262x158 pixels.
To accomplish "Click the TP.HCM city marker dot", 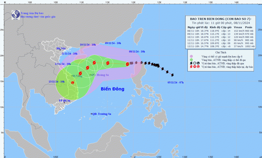I will pyautogui.click(x=64, y=103).
